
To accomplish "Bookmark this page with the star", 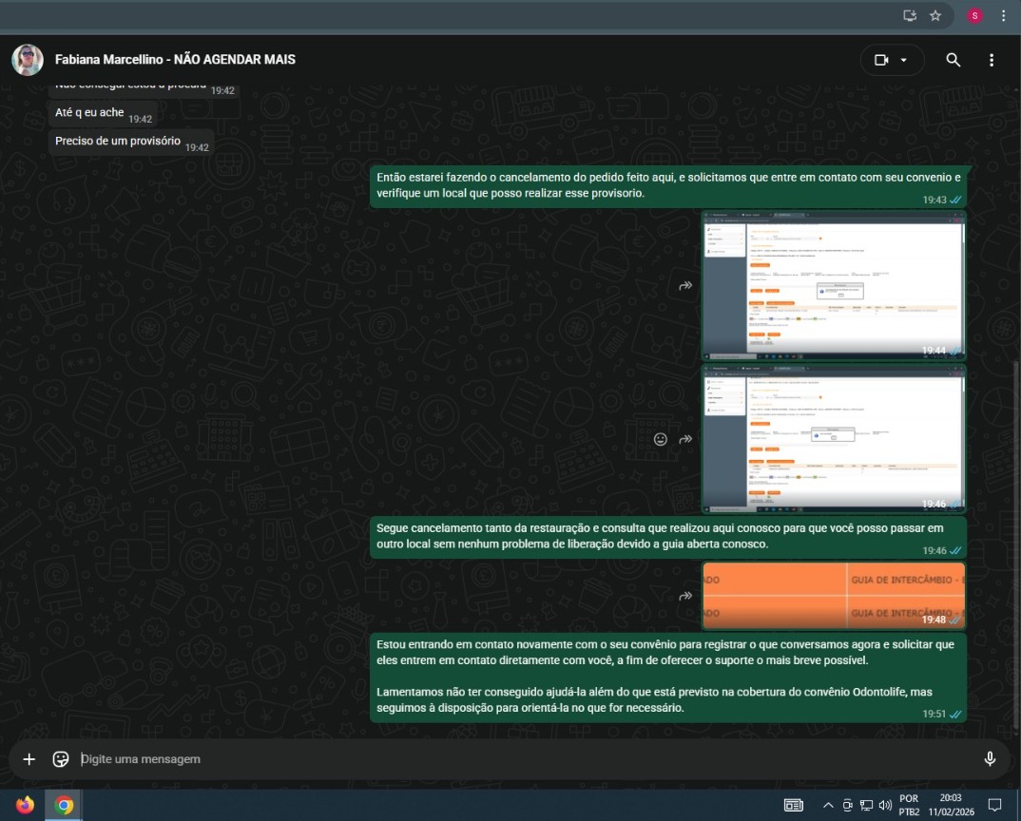I will (x=935, y=15).
